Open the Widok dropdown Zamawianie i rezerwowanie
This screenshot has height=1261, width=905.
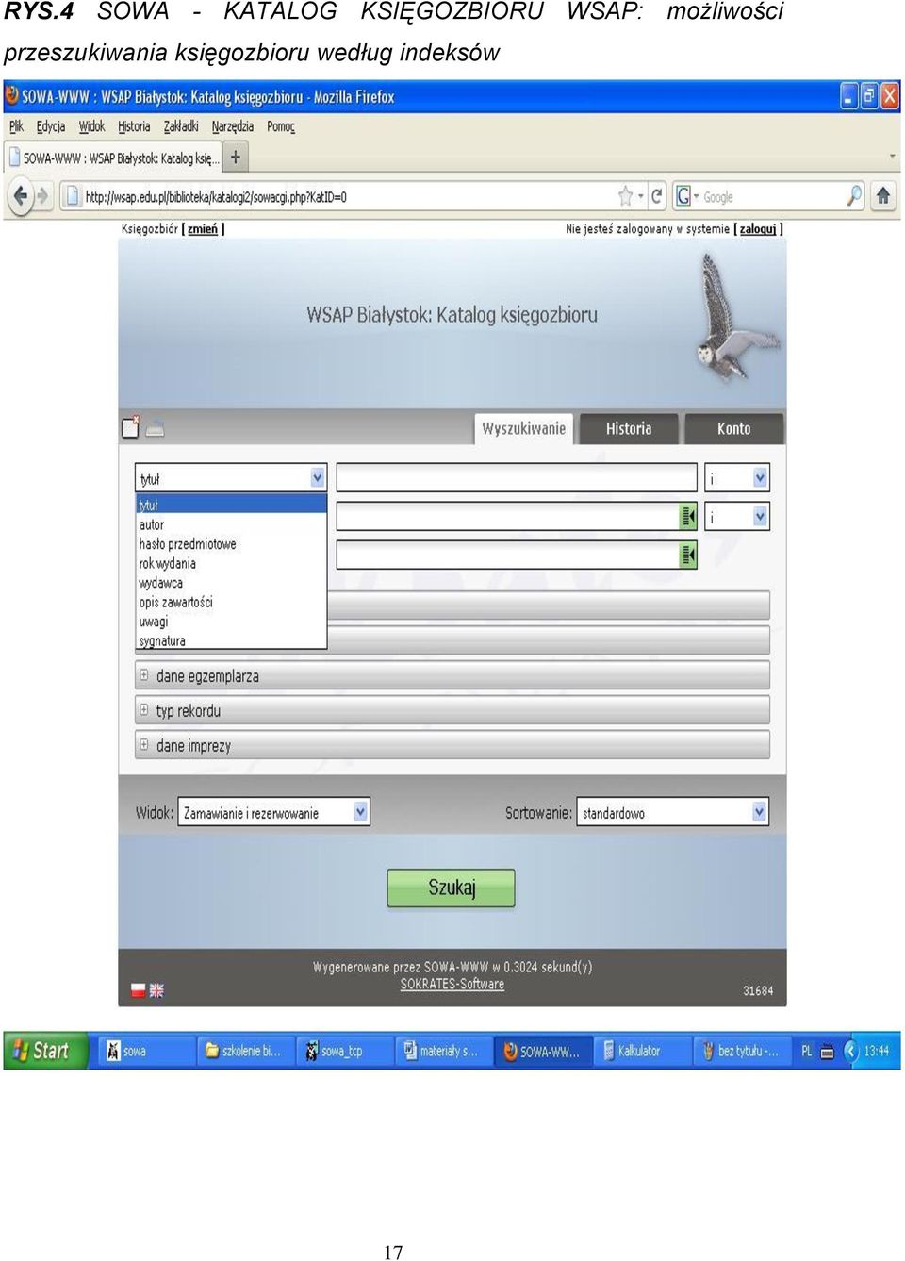pyautogui.click(x=273, y=812)
